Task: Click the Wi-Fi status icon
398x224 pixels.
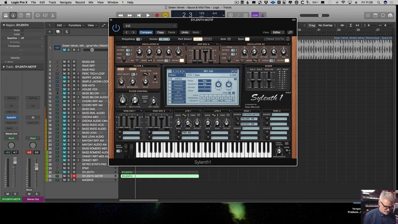Action: (x=343, y=2)
